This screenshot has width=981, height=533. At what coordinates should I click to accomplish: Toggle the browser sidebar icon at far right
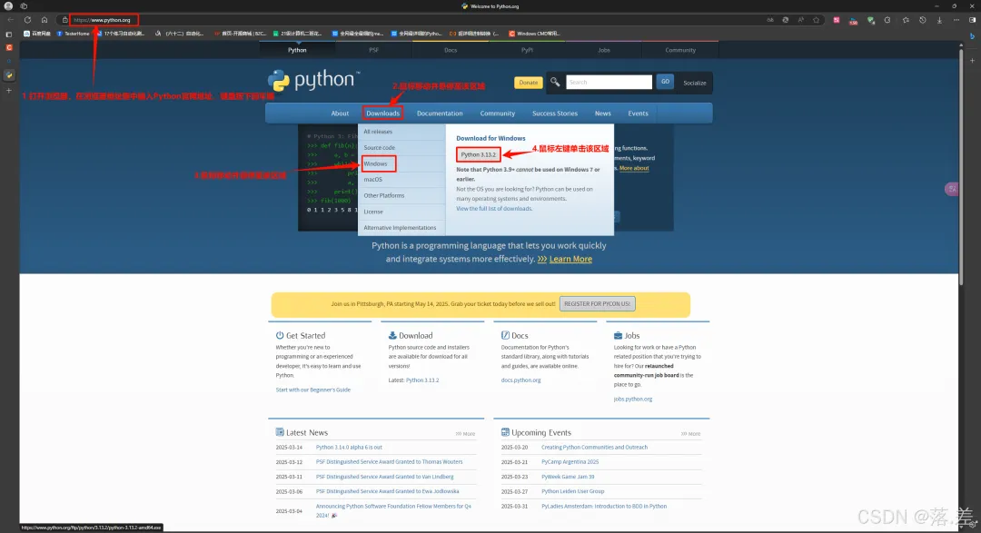coord(972,20)
